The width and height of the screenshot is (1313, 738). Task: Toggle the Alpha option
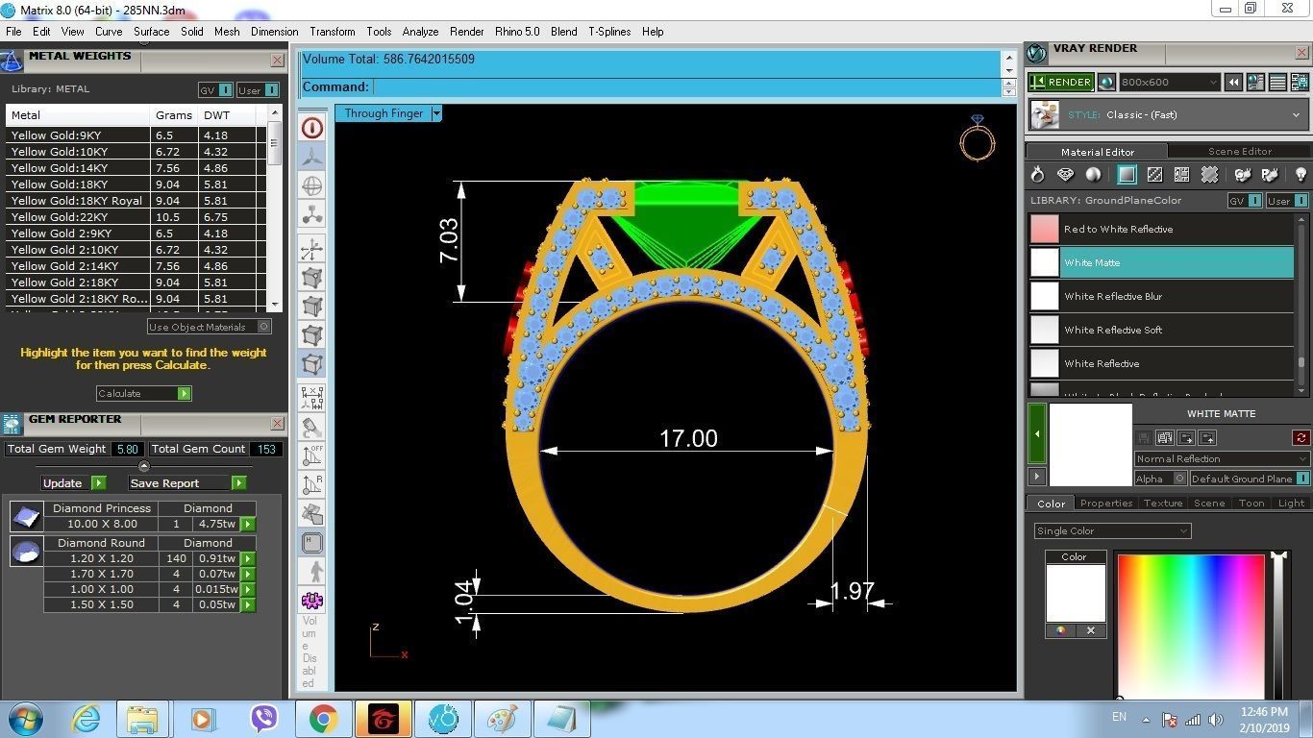1160,479
